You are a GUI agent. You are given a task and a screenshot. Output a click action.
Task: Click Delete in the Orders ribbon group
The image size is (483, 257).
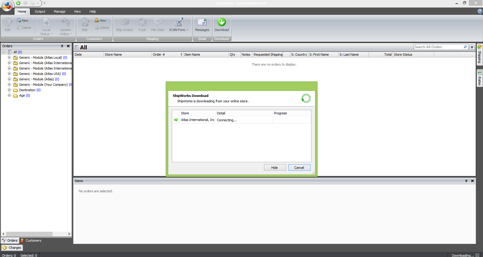click(24, 28)
